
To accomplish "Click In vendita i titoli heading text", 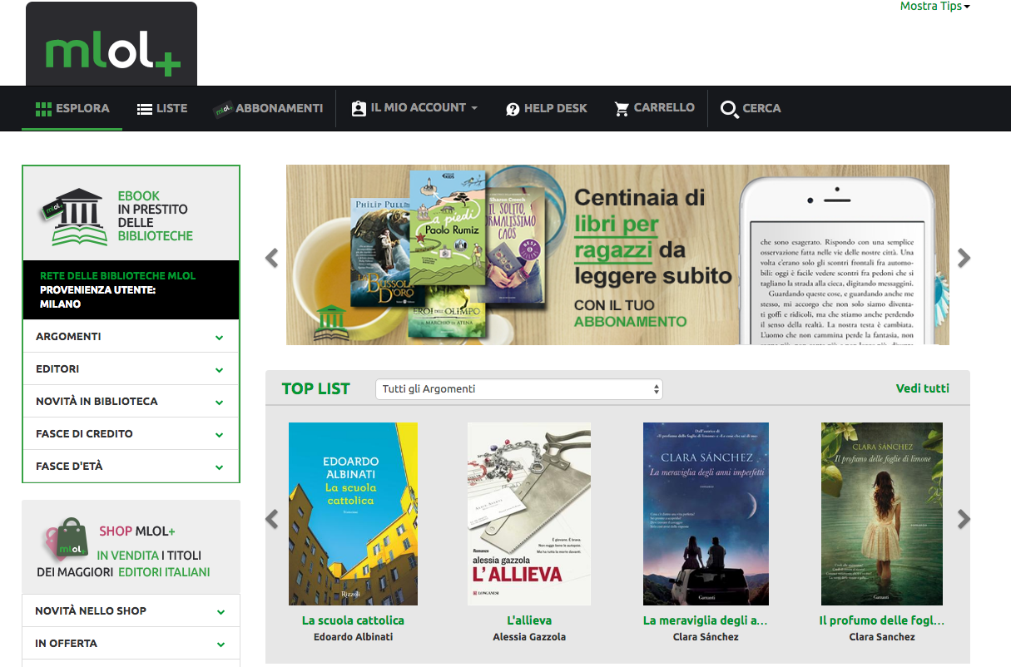I will click(x=149, y=556).
